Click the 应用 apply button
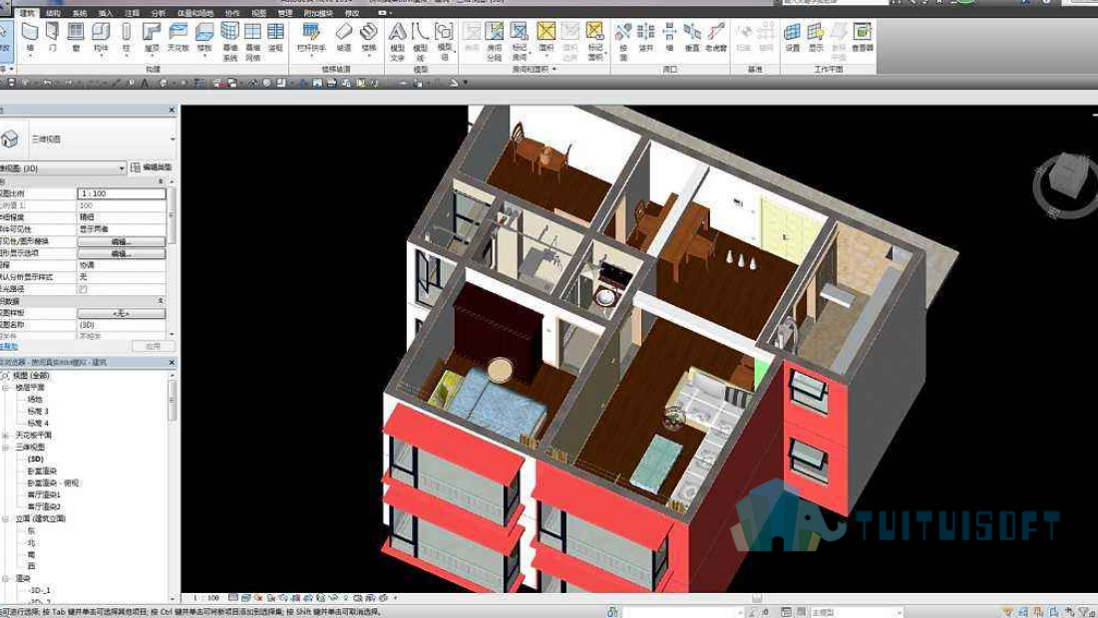The width and height of the screenshot is (1098, 618). 153,347
